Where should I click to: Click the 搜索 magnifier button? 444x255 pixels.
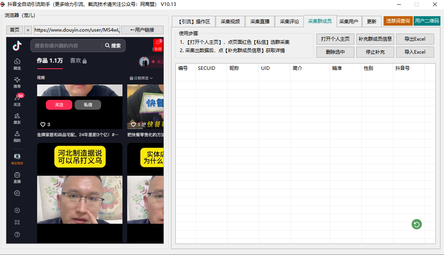[x=113, y=45]
